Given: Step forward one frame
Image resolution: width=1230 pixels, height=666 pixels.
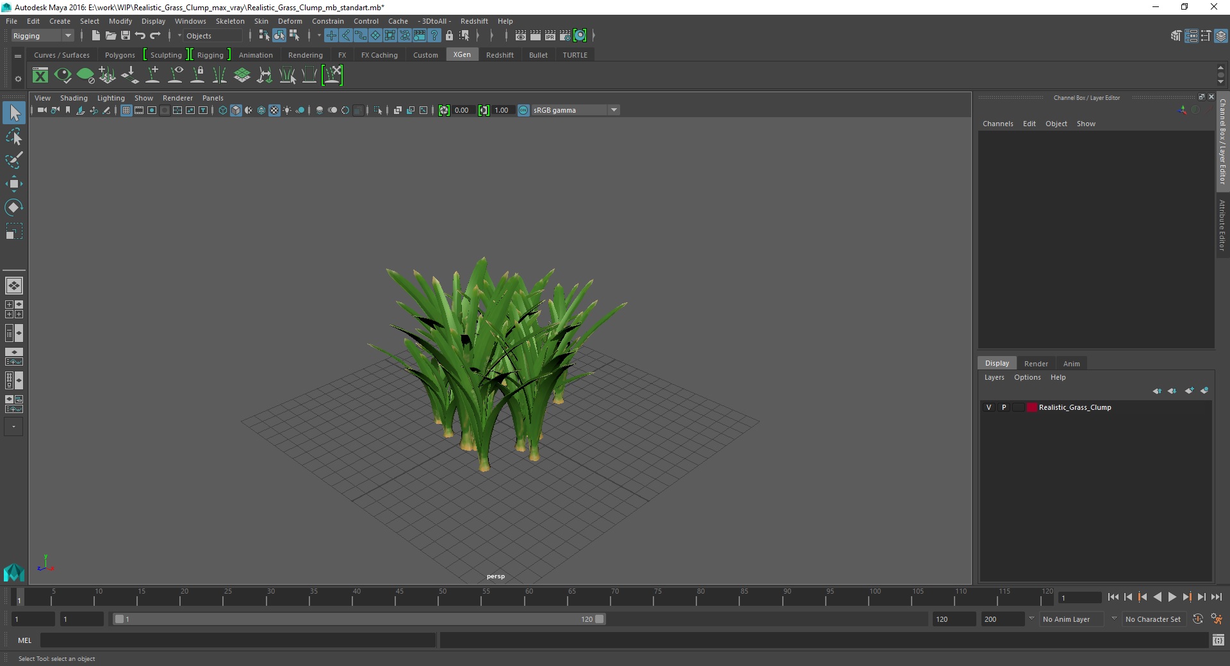Looking at the screenshot, I should click(1201, 597).
